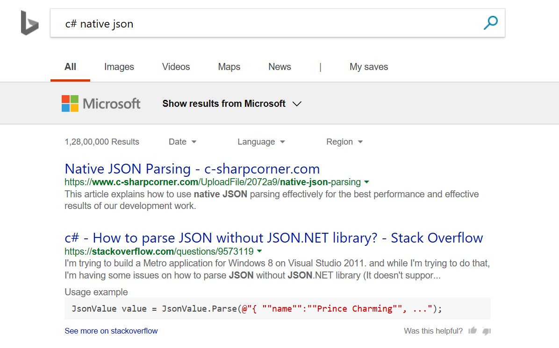559x348 pixels.
Task: Click See more on stackoverflow link
Action: (x=111, y=331)
